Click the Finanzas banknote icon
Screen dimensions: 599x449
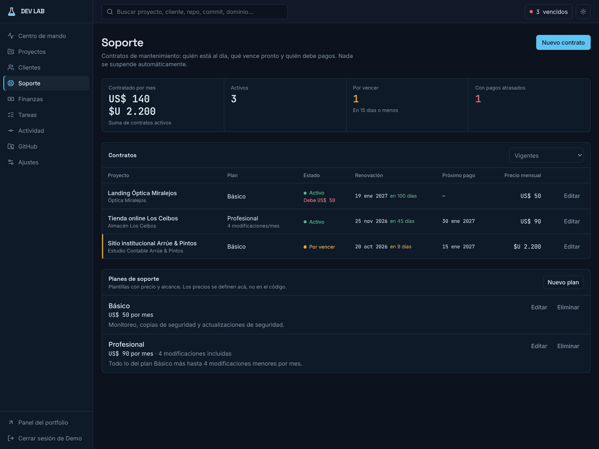pyautogui.click(x=11, y=99)
